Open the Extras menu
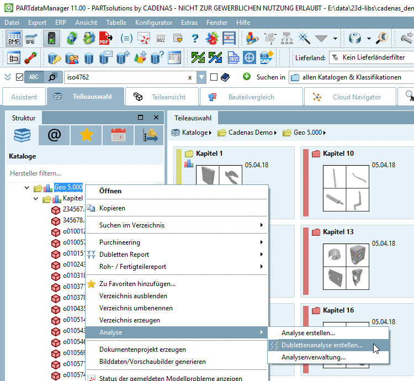The width and height of the screenshot is (414, 381). [x=189, y=23]
